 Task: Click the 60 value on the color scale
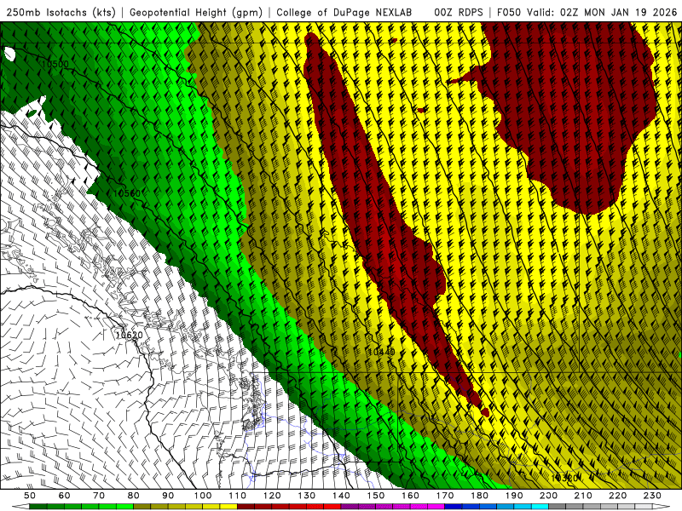coord(65,496)
